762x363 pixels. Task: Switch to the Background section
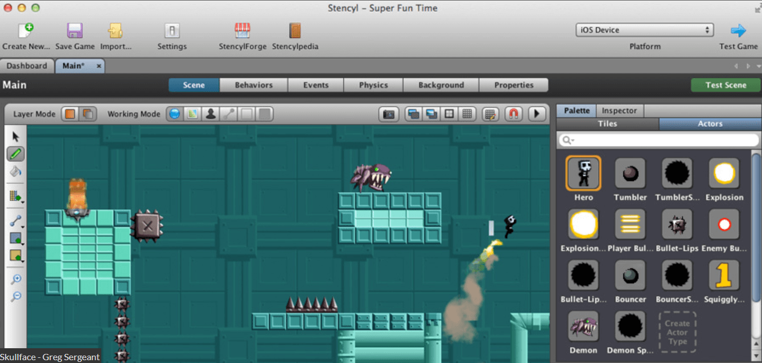click(x=441, y=85)
